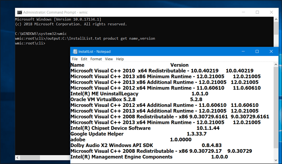282x164 pixels.
Task: Click Command Prompt scrollbar up arrow
Action: [x=276, y=19]
